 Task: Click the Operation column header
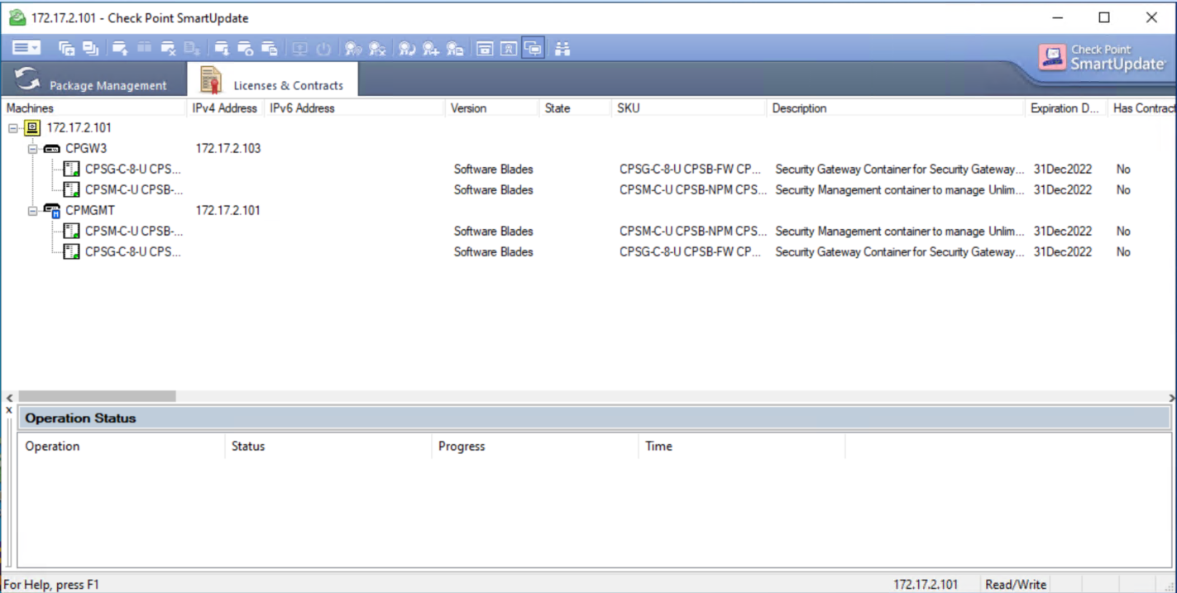(121, 446)
